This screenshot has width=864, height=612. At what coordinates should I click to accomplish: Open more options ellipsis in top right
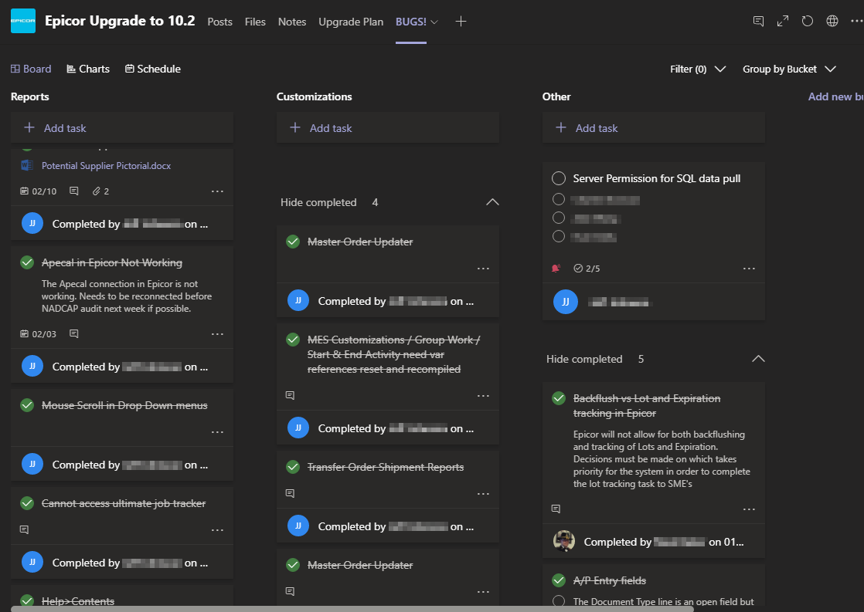(x=857, y=21)
